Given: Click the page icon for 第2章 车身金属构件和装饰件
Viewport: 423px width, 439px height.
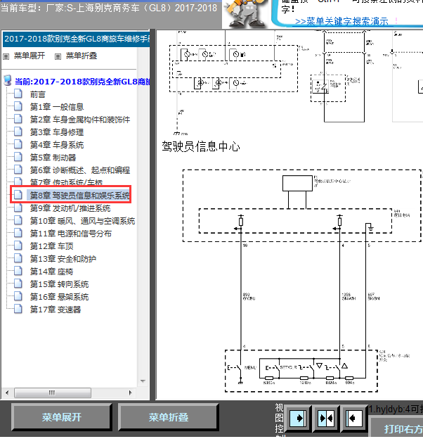Looking at the screenshot, I should [18, 119].
